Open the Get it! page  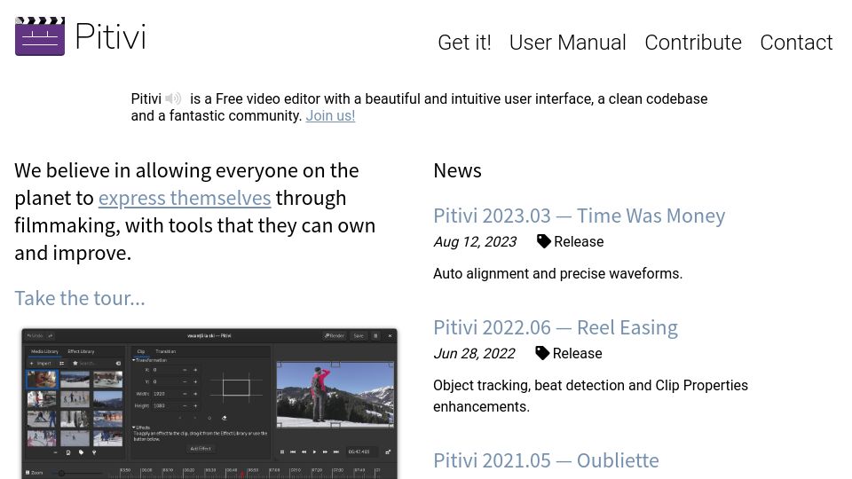pyautogui.click(x=464, y=43)
